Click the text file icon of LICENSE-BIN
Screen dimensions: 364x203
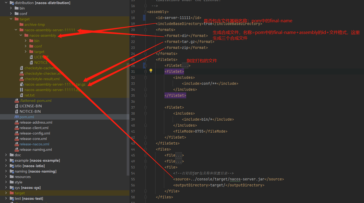[x=17, y=106]
